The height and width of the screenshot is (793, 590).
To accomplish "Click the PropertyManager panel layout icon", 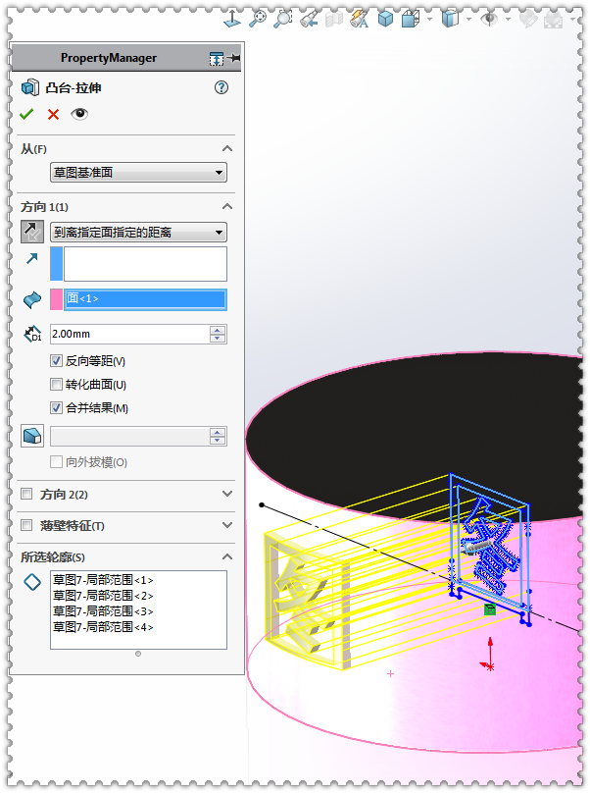I will coord(217,59).
